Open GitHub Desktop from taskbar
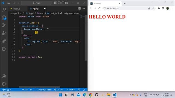This screenshot has height=98, width=175. click(x=97, y=95)
